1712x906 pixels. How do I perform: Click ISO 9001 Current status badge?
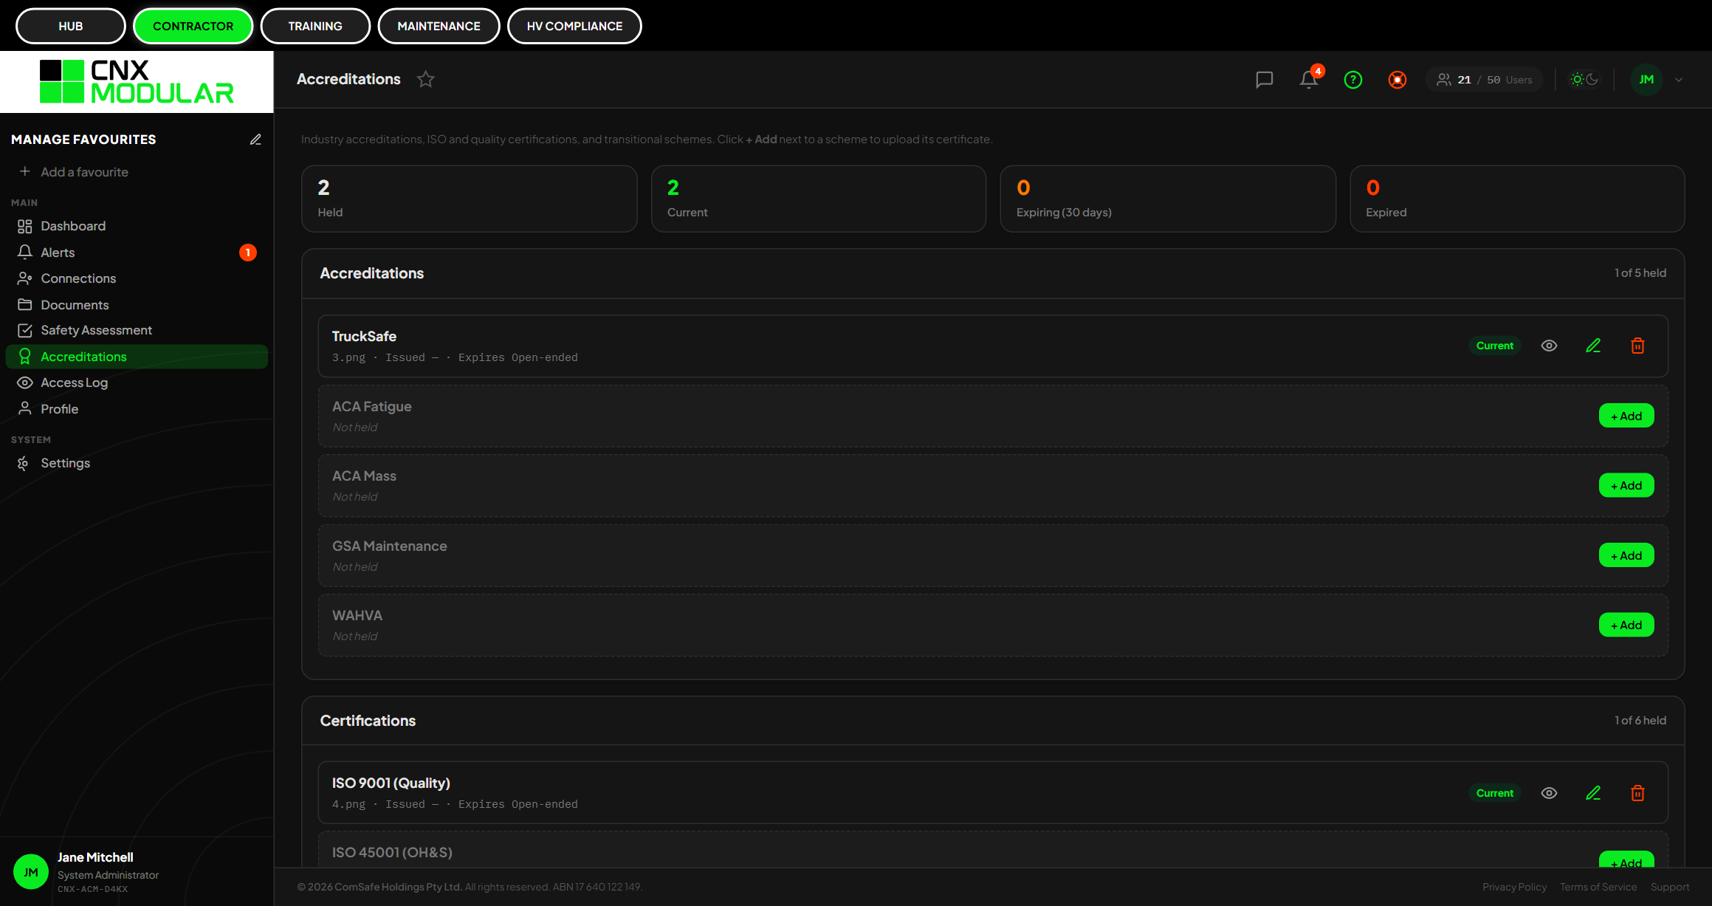click(x=1494, y=793)
